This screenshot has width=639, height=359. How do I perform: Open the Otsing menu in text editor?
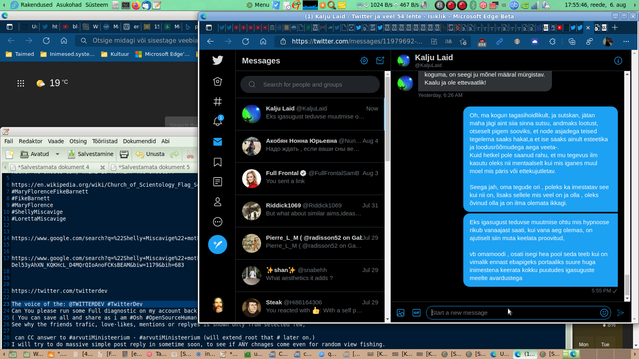(x=78, y=141)
